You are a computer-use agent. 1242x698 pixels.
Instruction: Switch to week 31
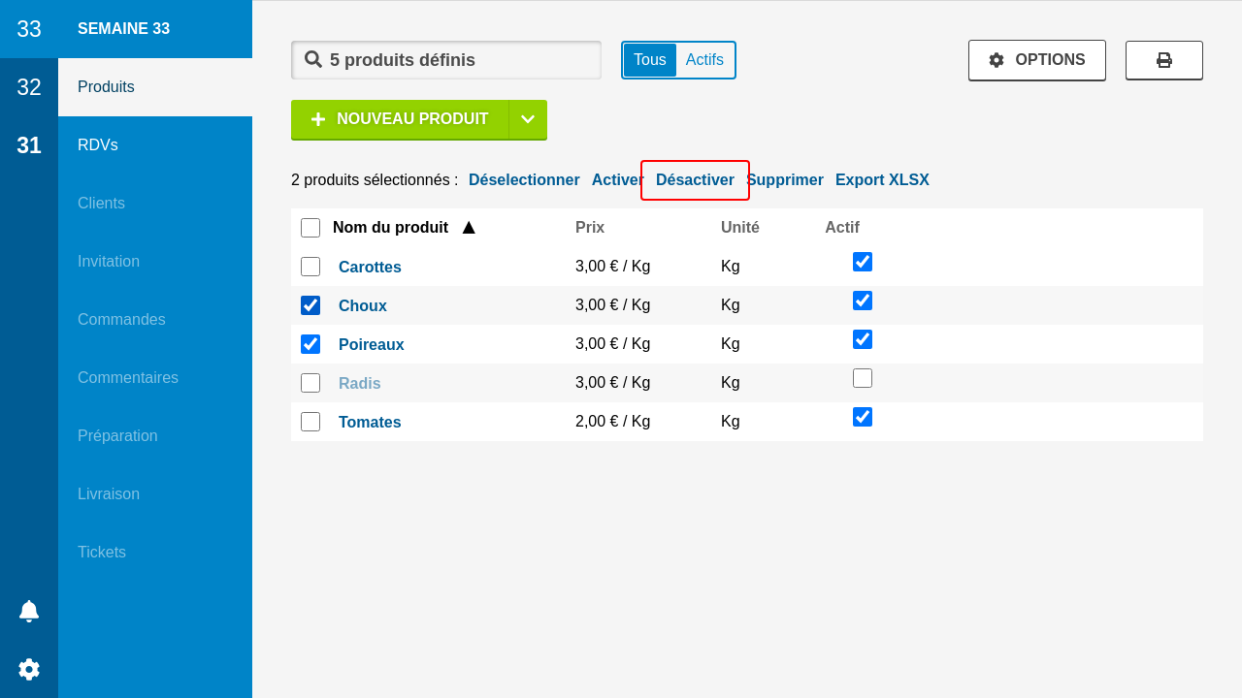[29, 145]
